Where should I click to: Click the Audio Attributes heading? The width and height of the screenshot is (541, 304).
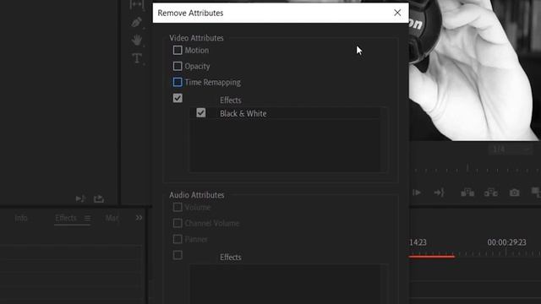point(197,195)
